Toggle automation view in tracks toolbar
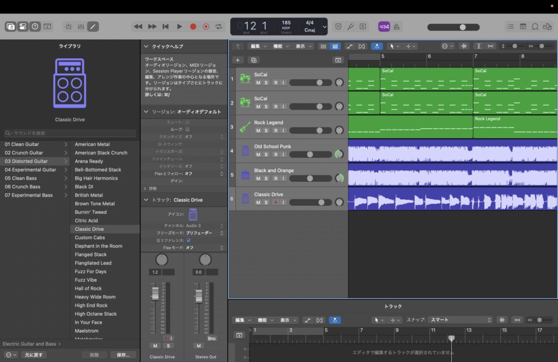Image resolution: width=558 pixels, height=362 pixels. pyautogui.click(x=349, y=46)
